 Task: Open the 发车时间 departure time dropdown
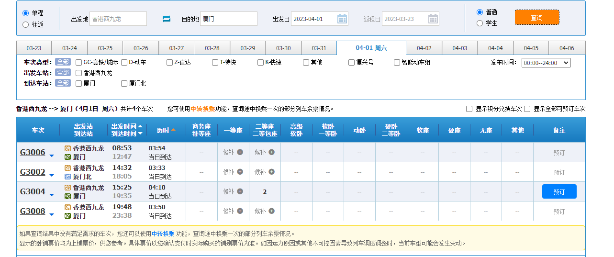pyautogui.click(x=546, y=63)
